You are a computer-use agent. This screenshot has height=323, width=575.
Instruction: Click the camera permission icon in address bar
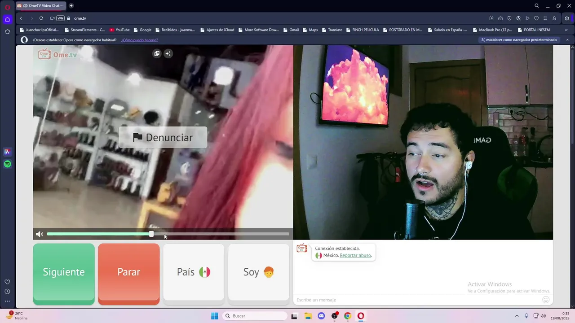(52, 18)
